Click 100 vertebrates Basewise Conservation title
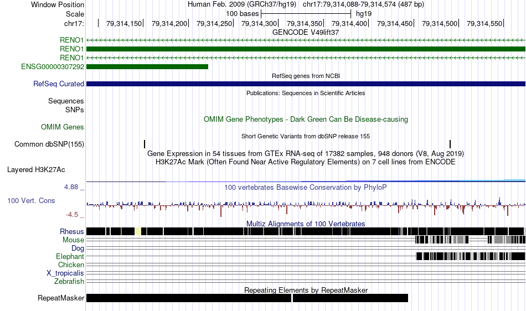Screen dimensions: 526x311 click(x=306, y=188)
